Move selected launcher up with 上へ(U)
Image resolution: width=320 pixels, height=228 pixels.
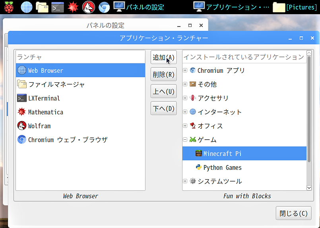click(x=164, y=91)
